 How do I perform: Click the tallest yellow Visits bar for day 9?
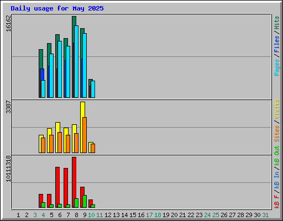(82, 109)
